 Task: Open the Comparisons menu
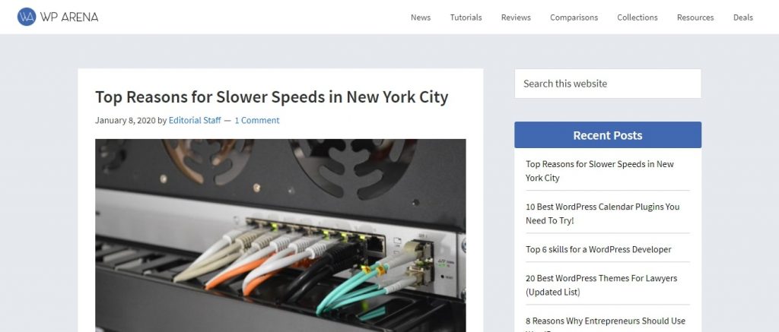(574, 17)
